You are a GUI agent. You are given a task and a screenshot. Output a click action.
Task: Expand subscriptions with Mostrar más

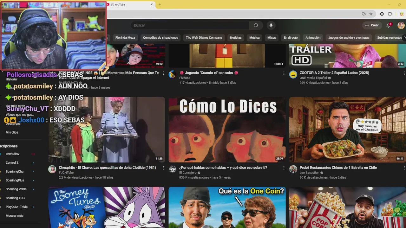15,216
